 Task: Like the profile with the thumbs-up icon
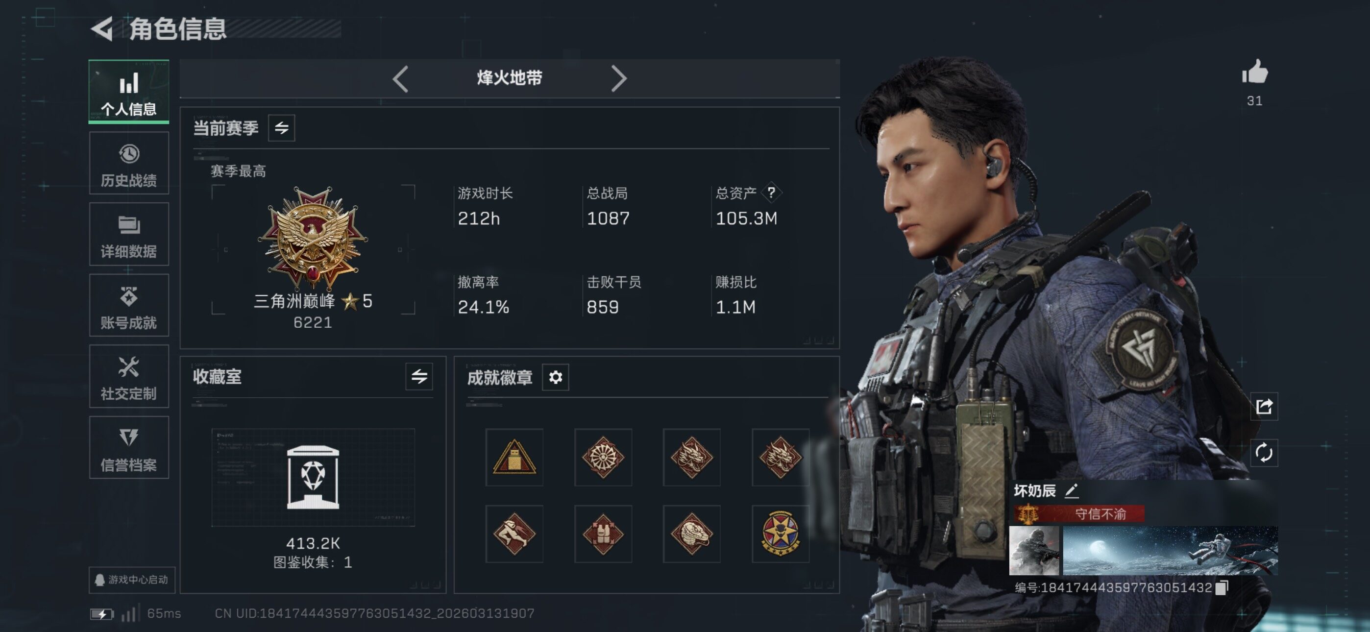click(x=1254, y=72)
